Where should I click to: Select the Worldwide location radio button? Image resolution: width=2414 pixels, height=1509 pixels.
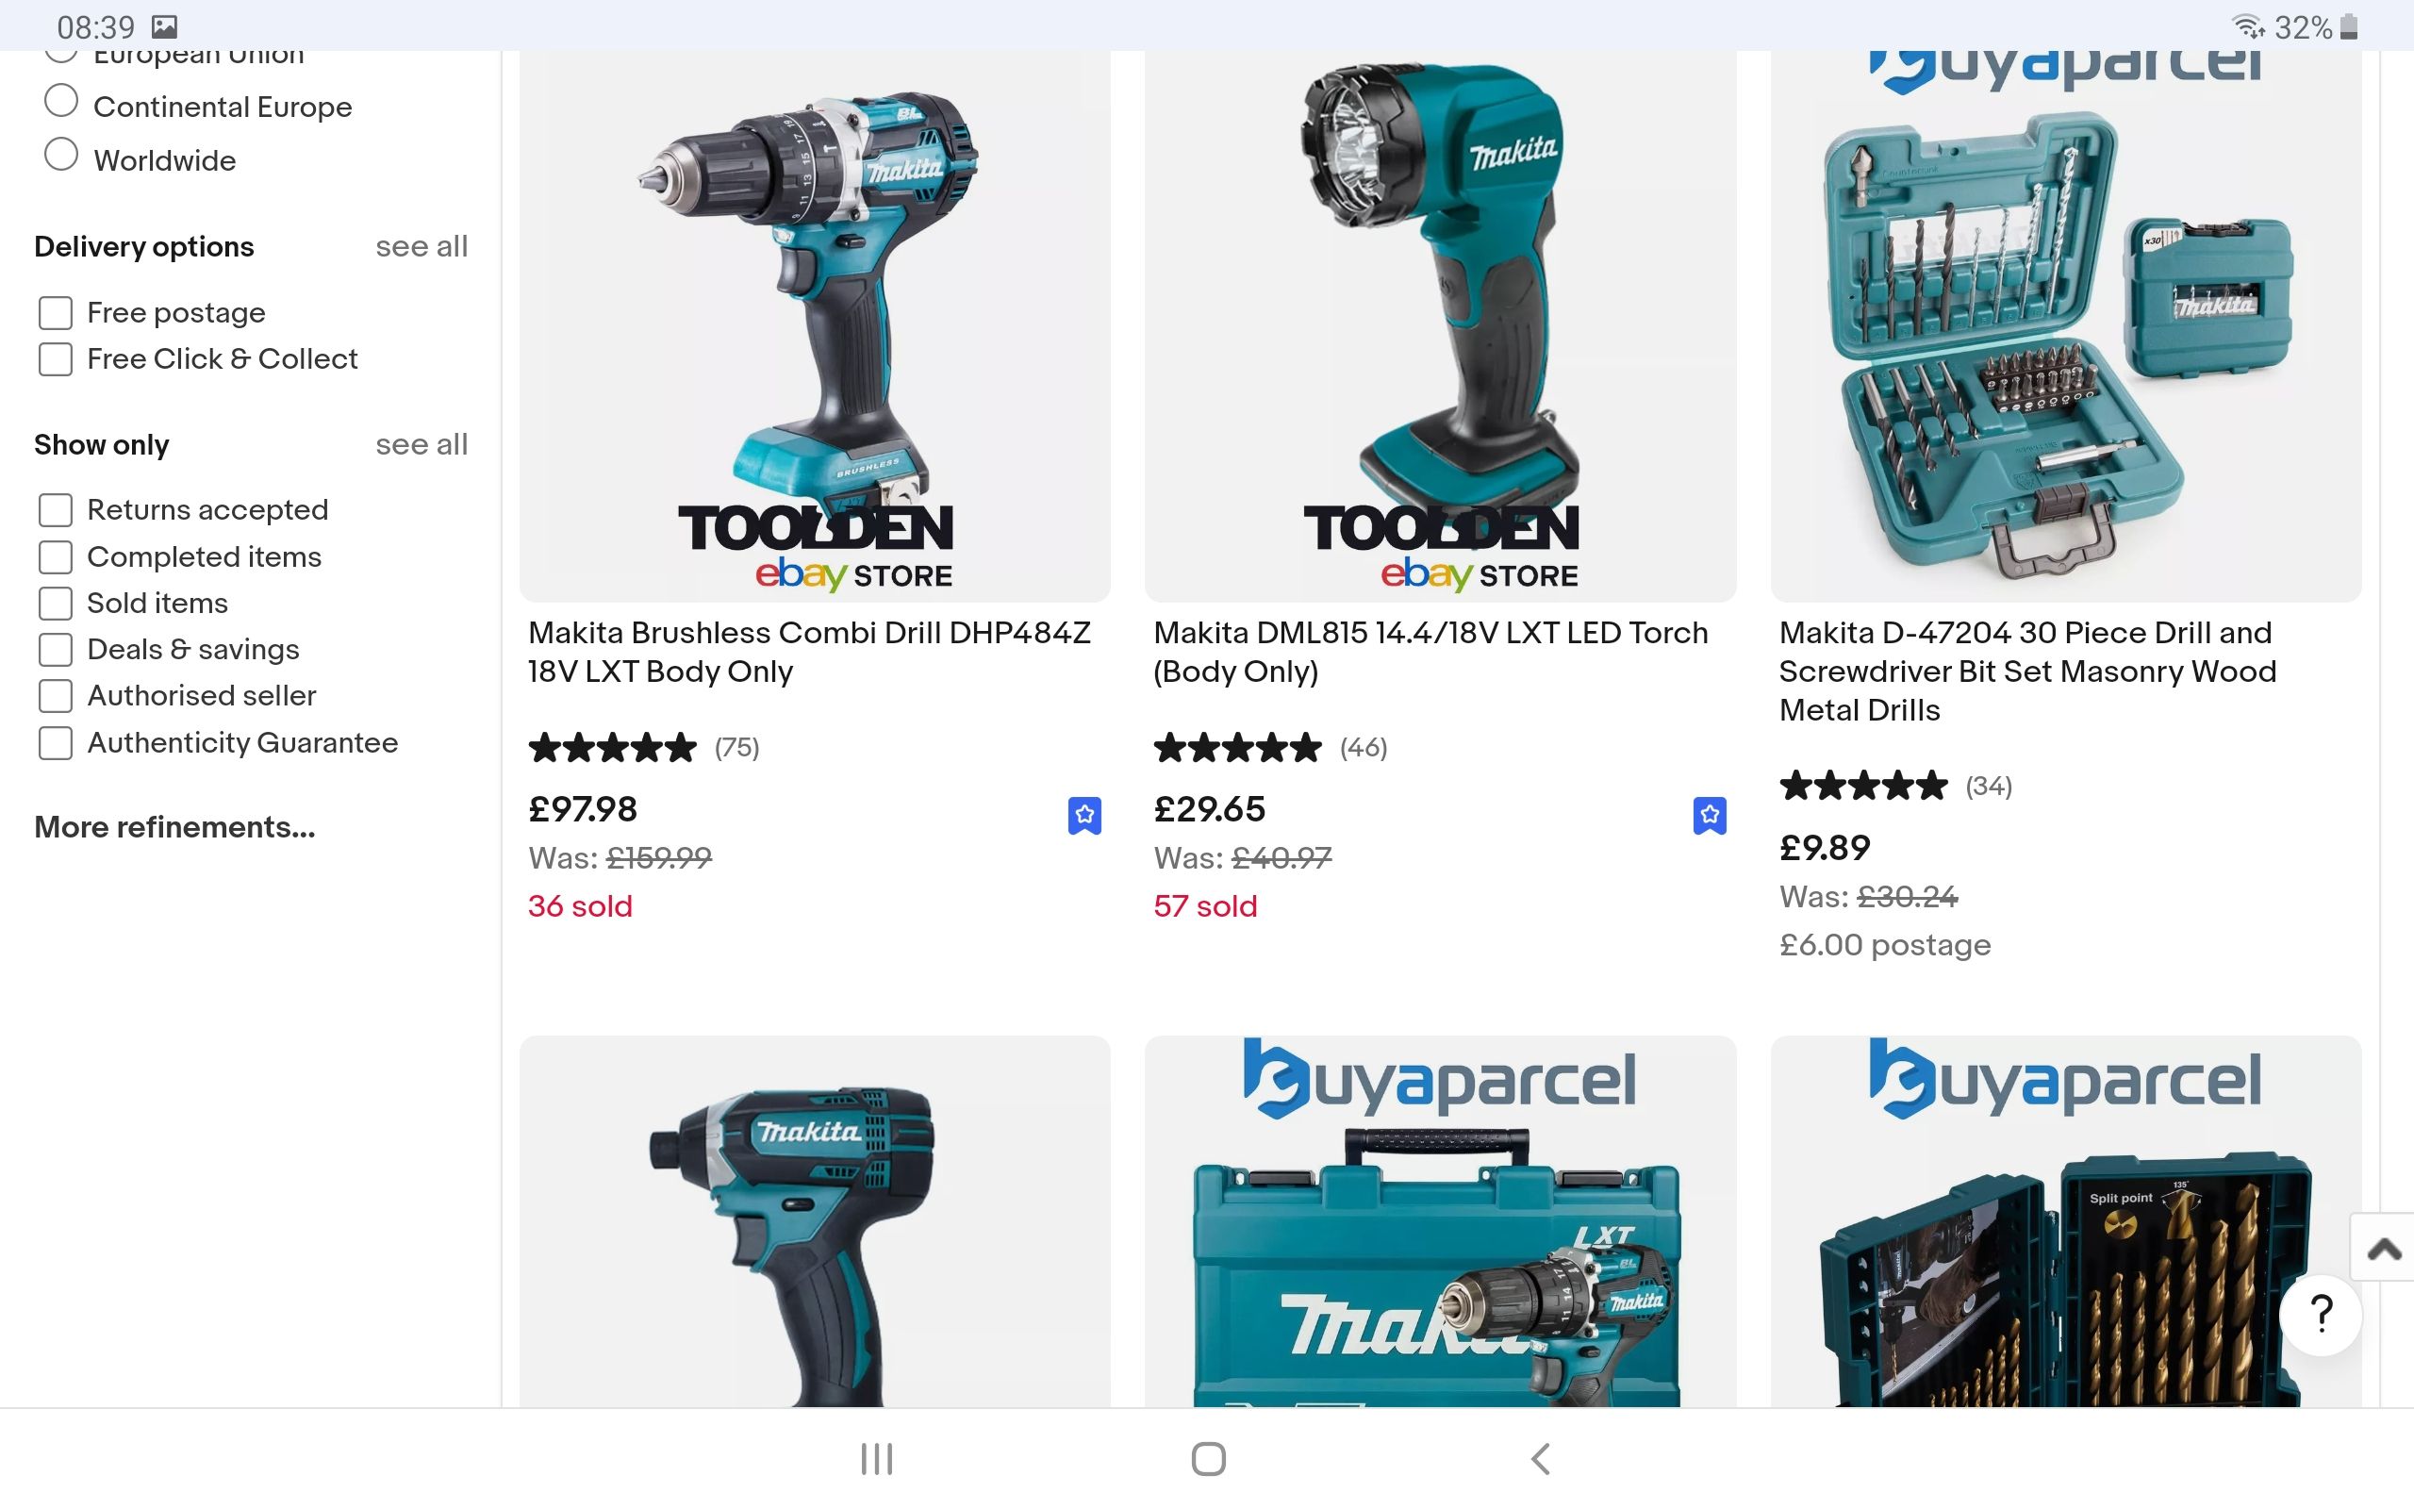click(62, 155)
